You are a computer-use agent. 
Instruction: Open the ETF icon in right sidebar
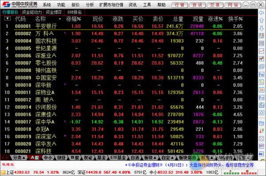click(262, 146)
